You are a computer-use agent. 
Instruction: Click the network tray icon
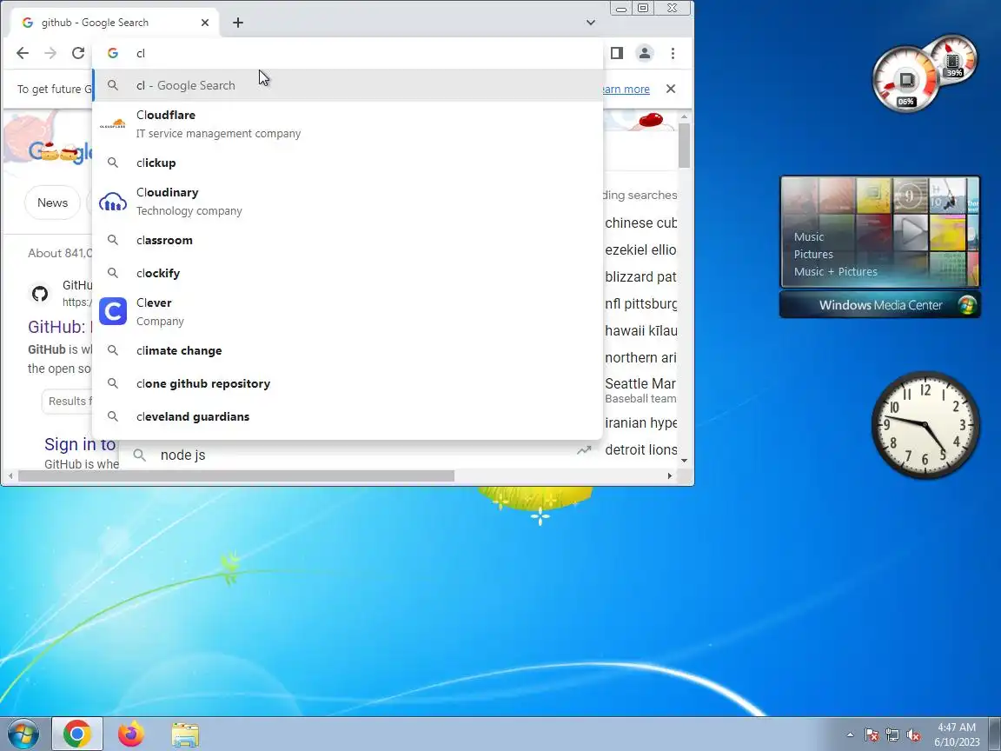point(892,735)
